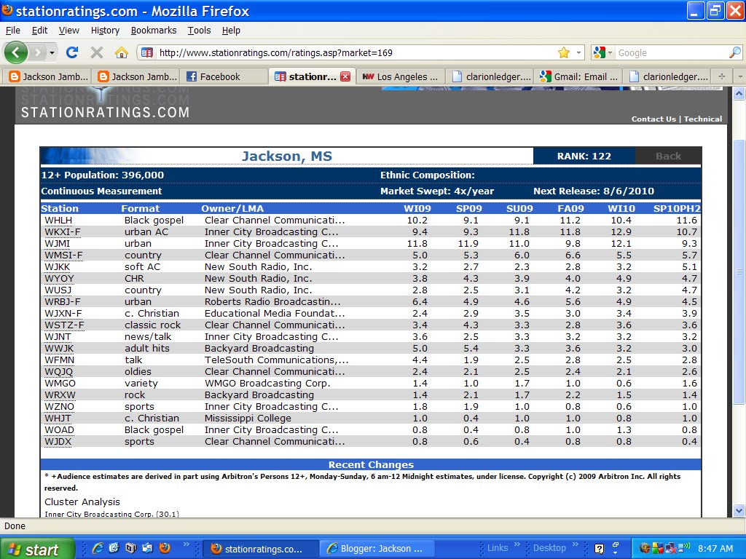Expand the Quick Launch overflow chevron
The height and width of the screenshot is (559, 746).
click(186, 544)
